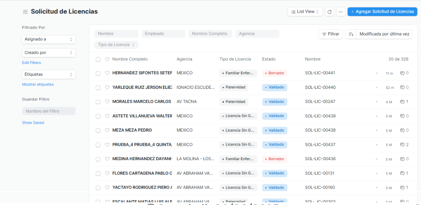Tick checkbox for ASTETE VILLANUEVA WALTER
This screenshot has width=421, height=205.
pos(98,116)
